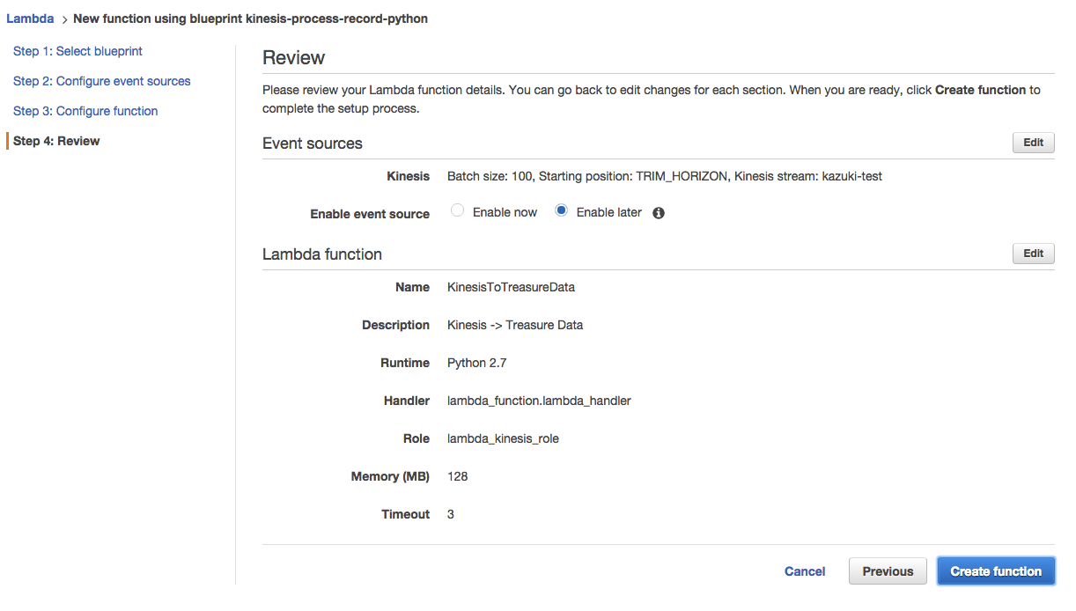Click the Review page heading
The width and height of the screenshot is (1076, 611).
(x=294, y=58)
